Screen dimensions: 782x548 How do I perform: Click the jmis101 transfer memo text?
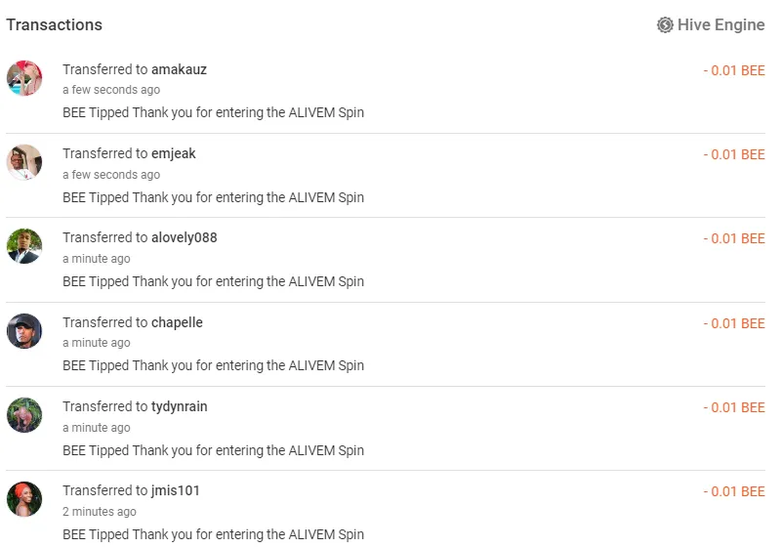click(213, 534)
